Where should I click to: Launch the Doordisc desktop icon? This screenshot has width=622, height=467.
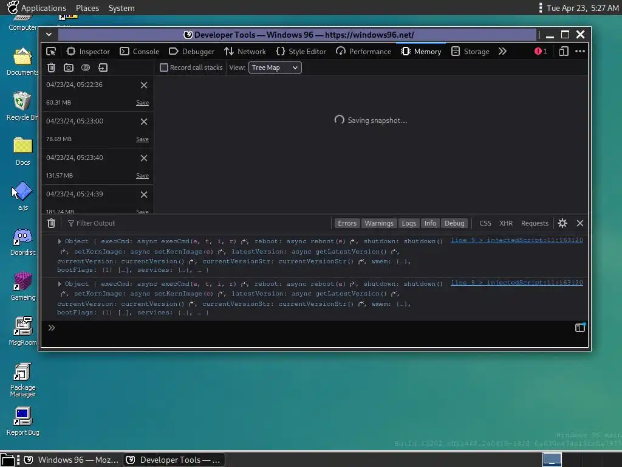pyautogui.click(x=22, y=241)
